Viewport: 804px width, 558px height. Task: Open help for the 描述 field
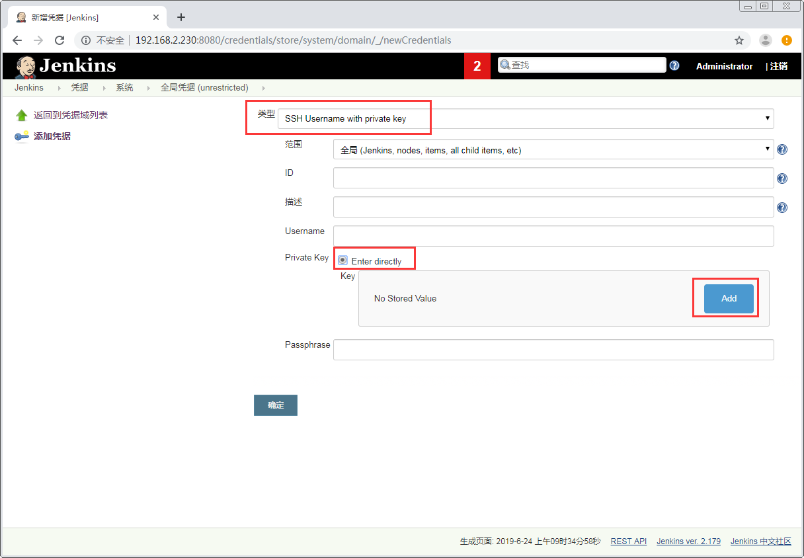782,208
